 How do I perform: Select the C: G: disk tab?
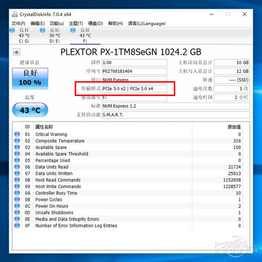pyautogui.click(x=24, y=35)
